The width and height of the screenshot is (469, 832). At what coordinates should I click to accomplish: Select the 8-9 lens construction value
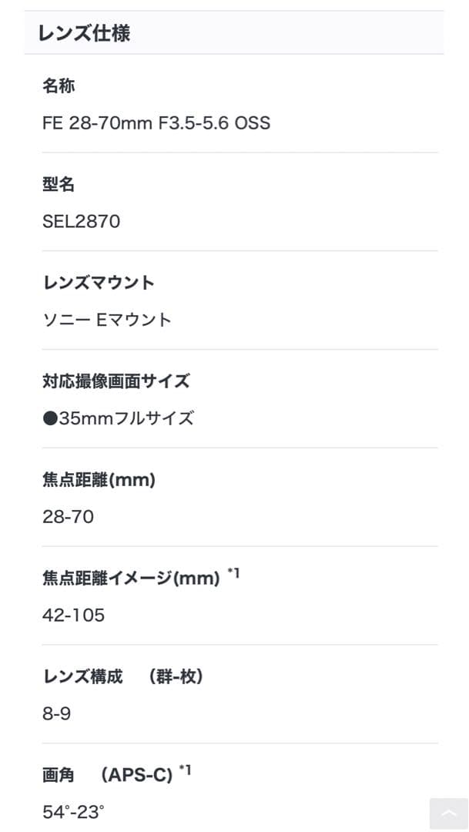click(x=57, y=713)
